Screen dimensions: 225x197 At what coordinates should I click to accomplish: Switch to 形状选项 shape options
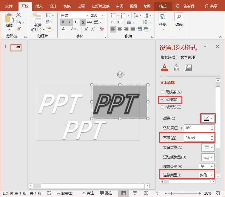(x=168, y=57)
